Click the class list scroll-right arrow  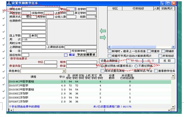click(173, 47)
